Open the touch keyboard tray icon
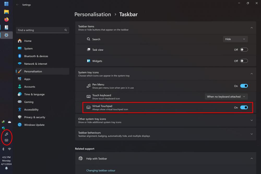261x174 pixels. (7, 140)
